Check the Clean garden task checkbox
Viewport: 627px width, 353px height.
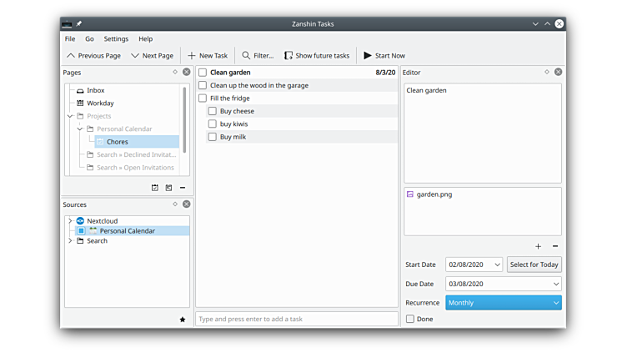click(203, 73)
